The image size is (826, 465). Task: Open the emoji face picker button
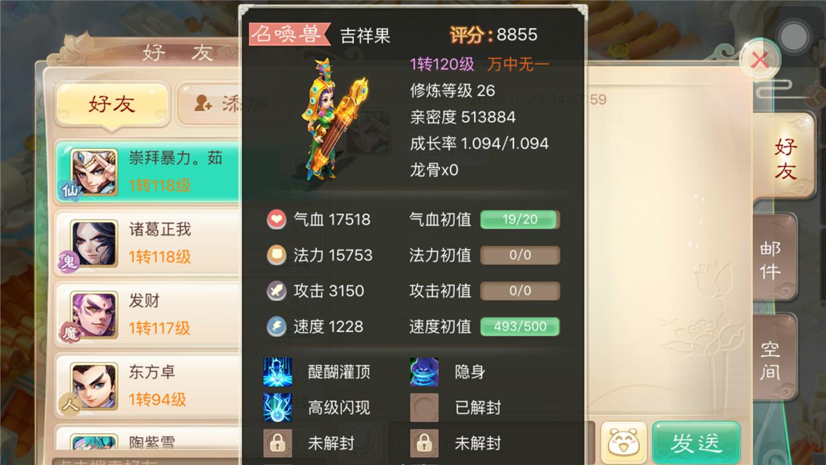coord(623,442)
